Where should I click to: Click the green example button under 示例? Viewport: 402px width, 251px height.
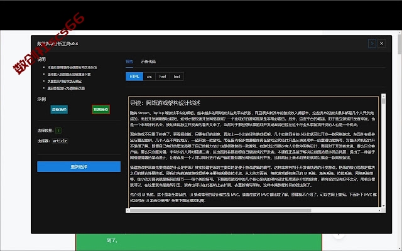[100, 110]
